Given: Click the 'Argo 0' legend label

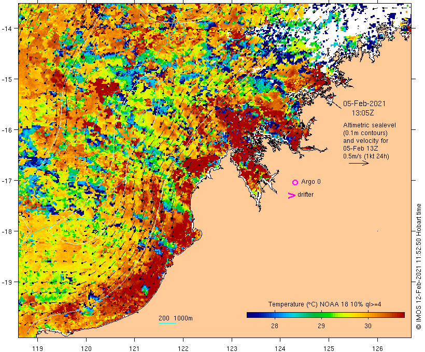Looking at the screenshot, I should 311,182.
